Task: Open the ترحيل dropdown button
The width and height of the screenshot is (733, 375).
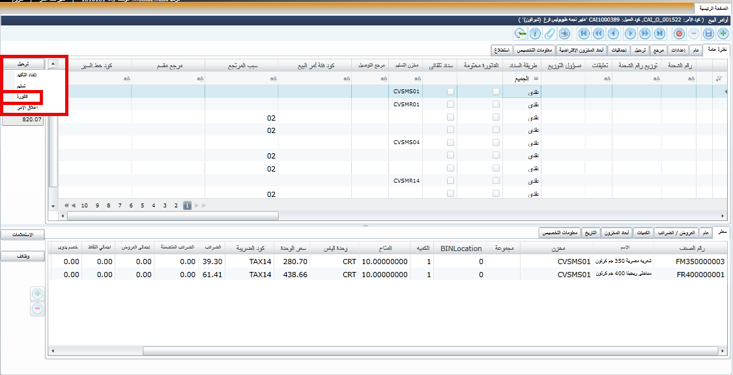Action: tap(23, 65)
